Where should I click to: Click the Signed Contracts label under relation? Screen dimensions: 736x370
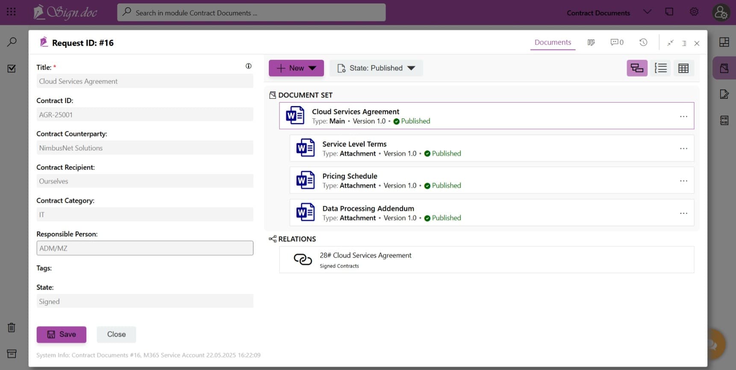pos(339,266)
